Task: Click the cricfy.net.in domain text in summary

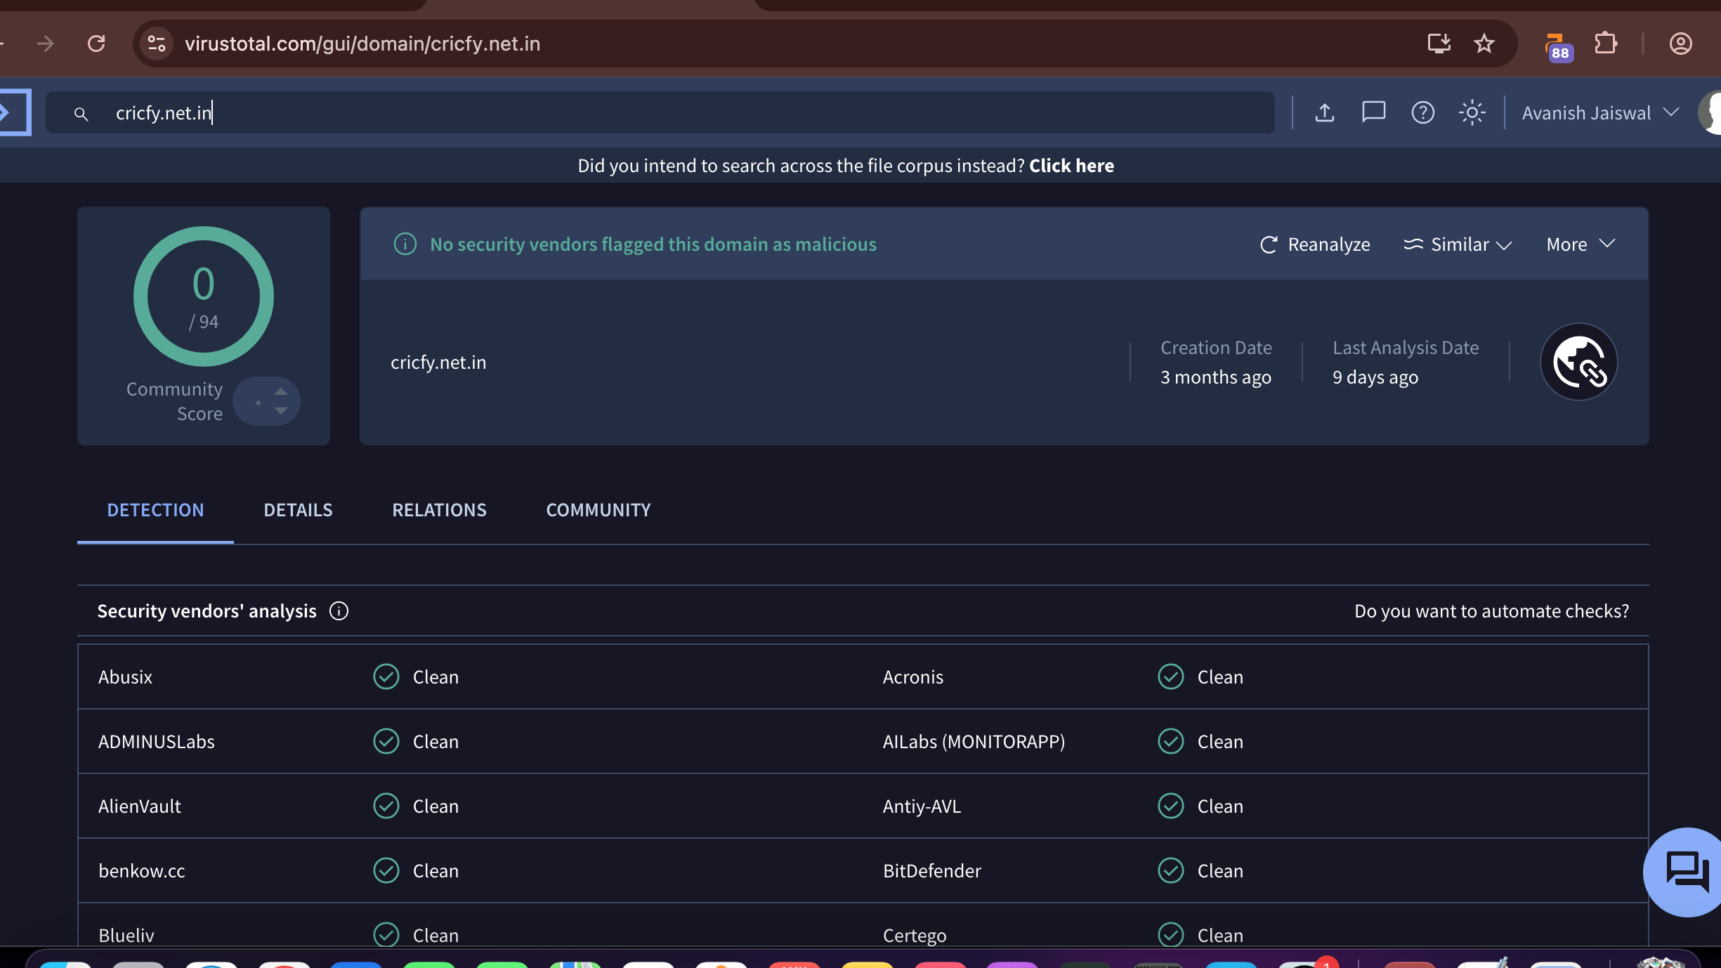Action: (438, 362)
